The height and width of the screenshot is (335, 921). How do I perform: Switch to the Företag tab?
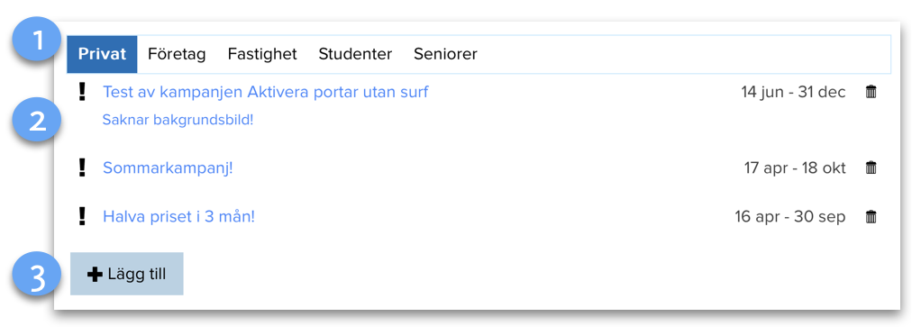coord(177,55)
